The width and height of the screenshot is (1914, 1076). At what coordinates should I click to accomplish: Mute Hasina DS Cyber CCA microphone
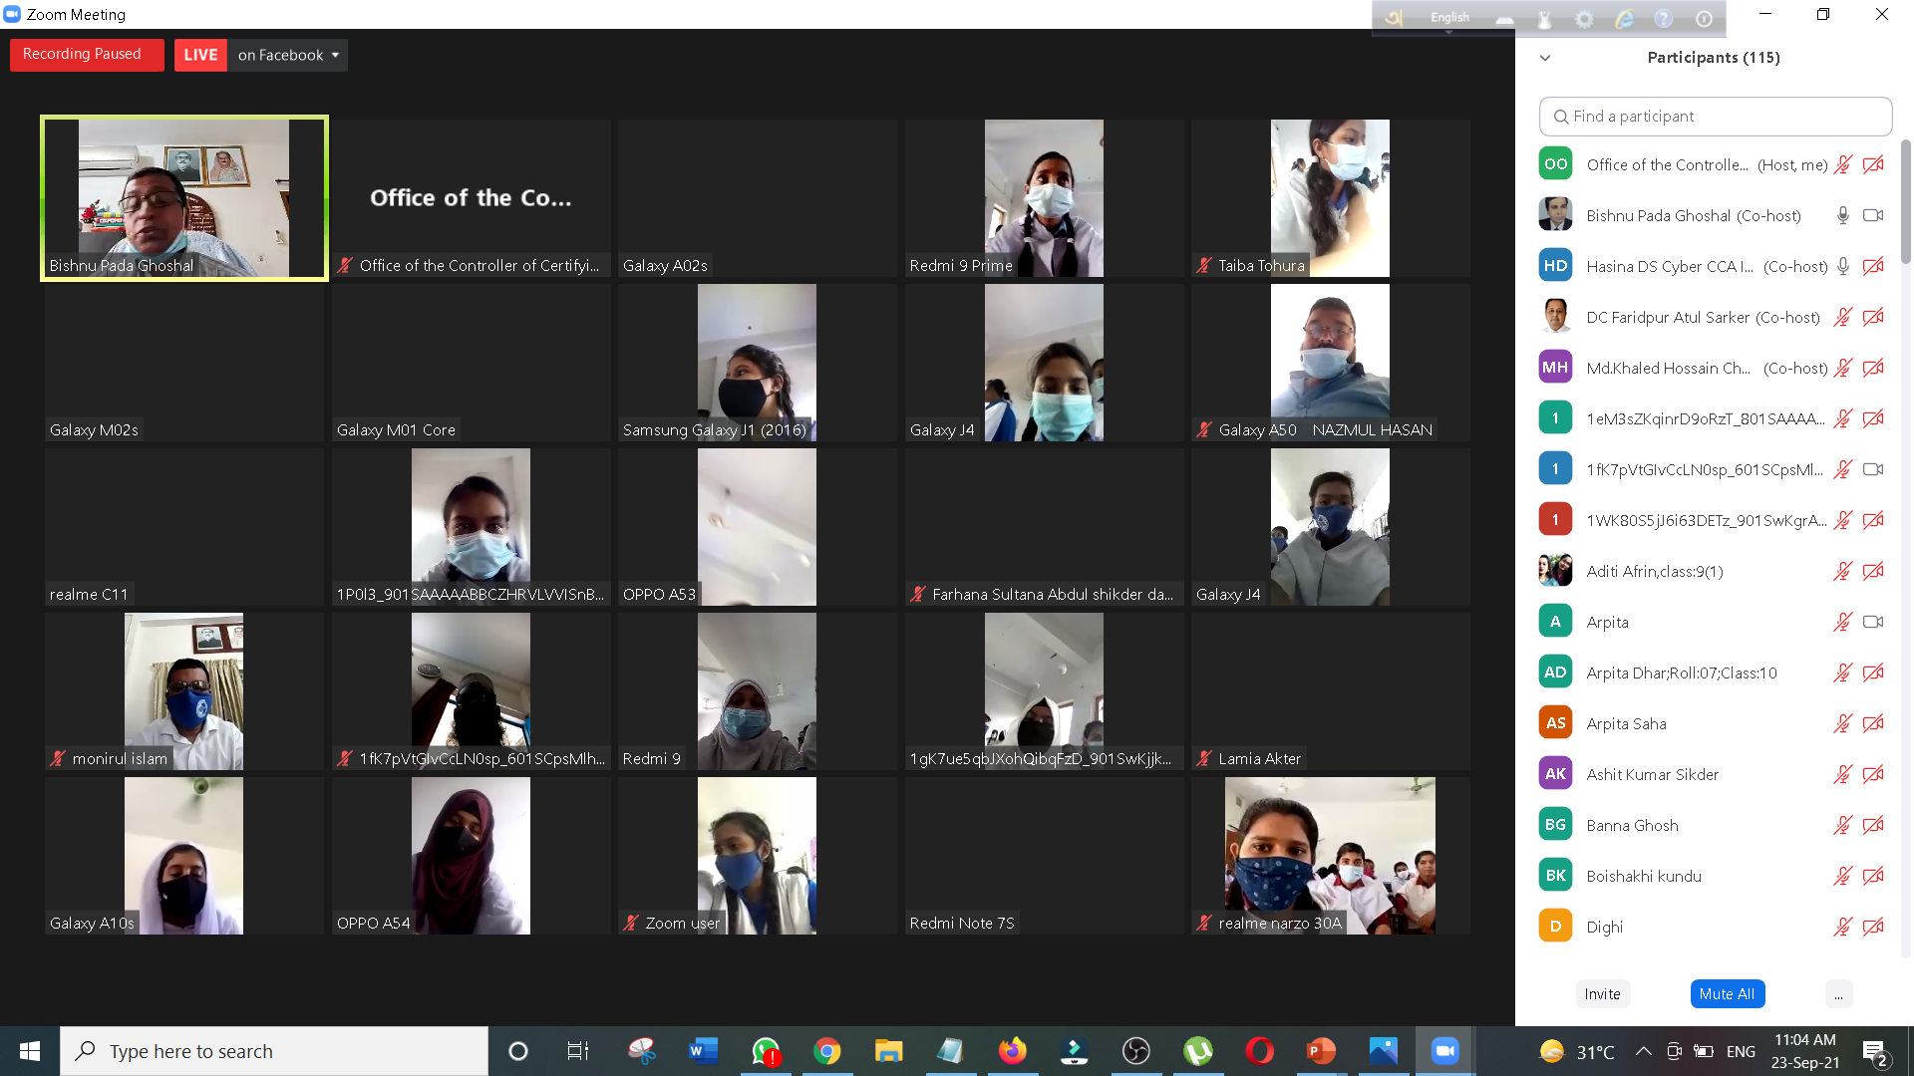tap(1843, 266)
